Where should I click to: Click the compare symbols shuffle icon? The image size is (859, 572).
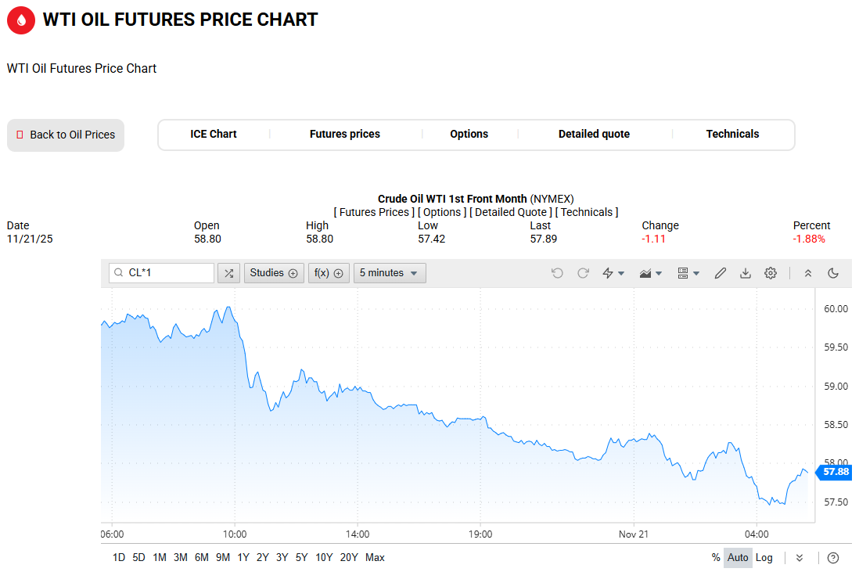coord(228,273)
